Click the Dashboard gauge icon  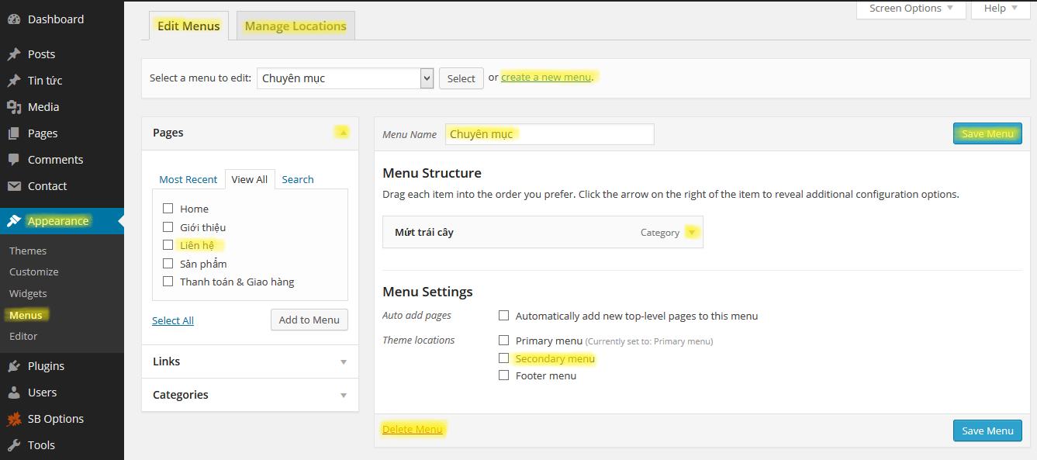[x=14, y=19]
